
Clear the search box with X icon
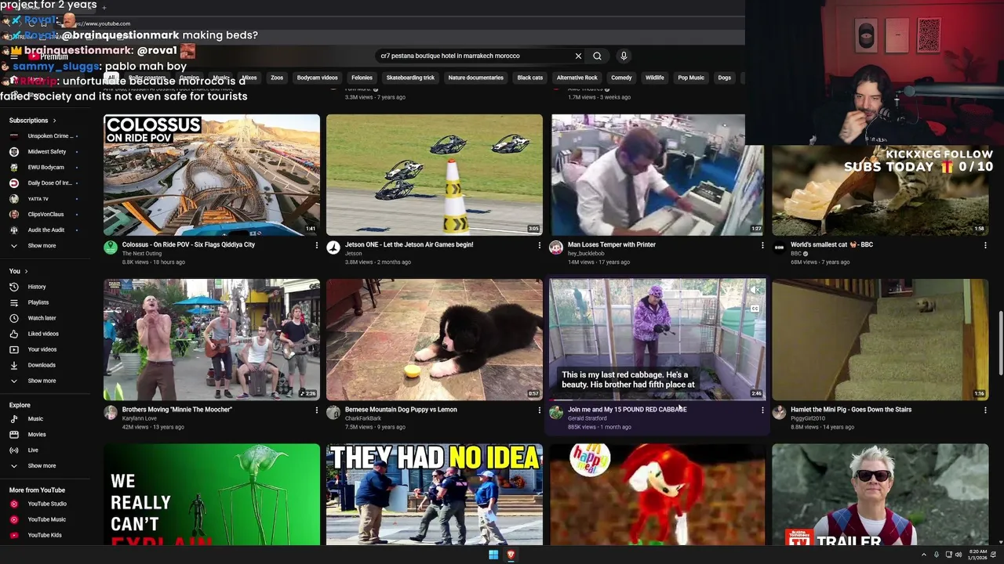pos(578,56)
